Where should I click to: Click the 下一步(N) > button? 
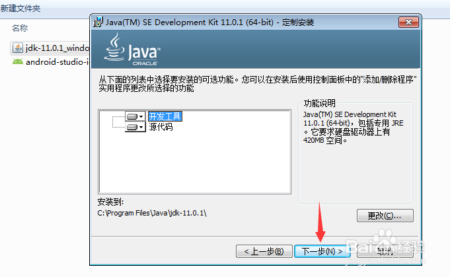coord(322,251)
